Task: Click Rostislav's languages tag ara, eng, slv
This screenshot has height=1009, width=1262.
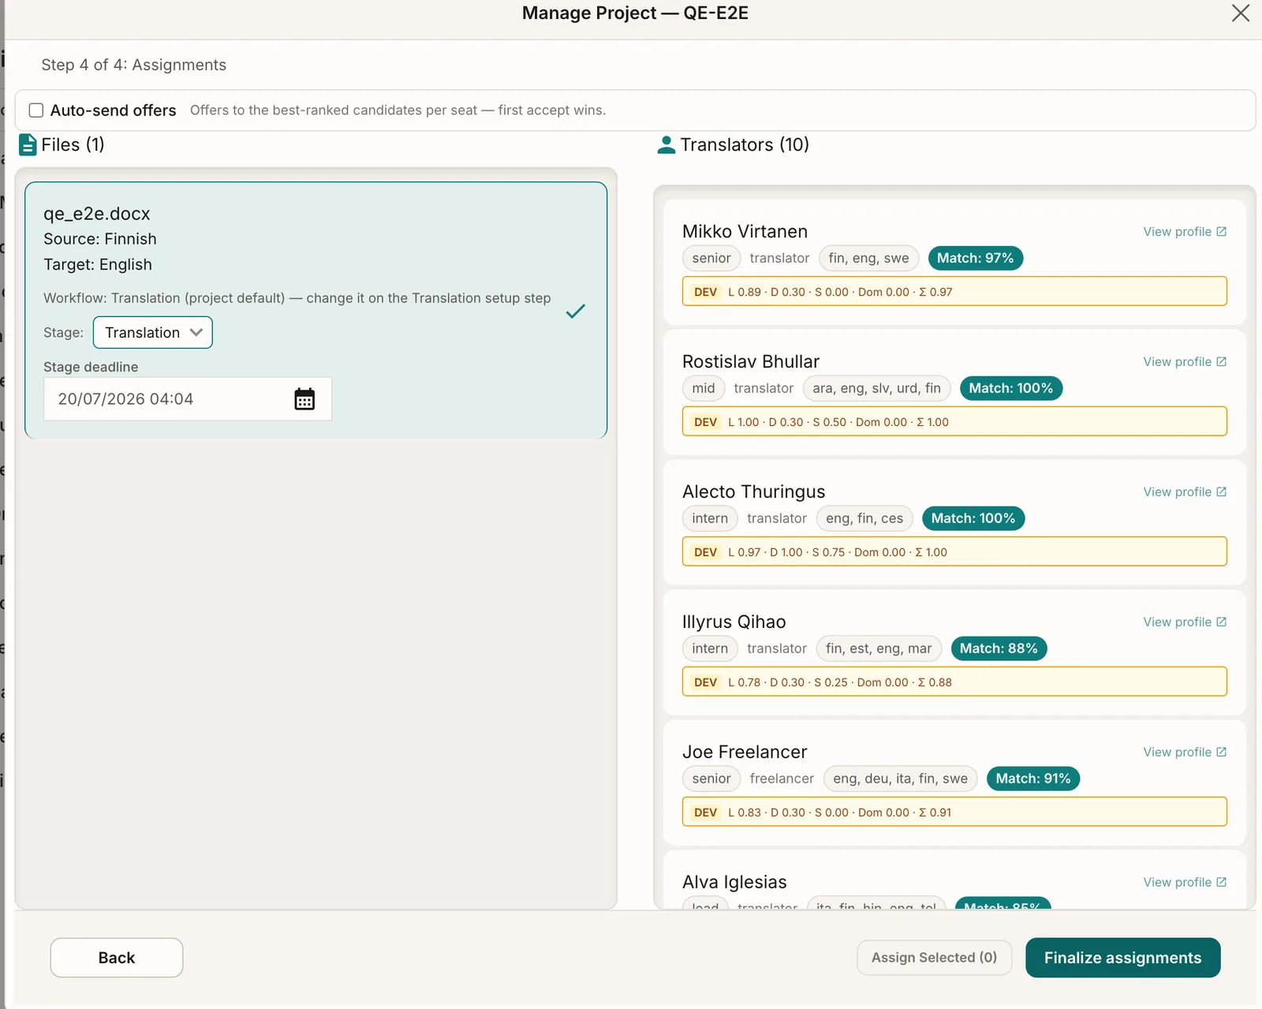Action: pyautogui.click(x=876, y=388)
